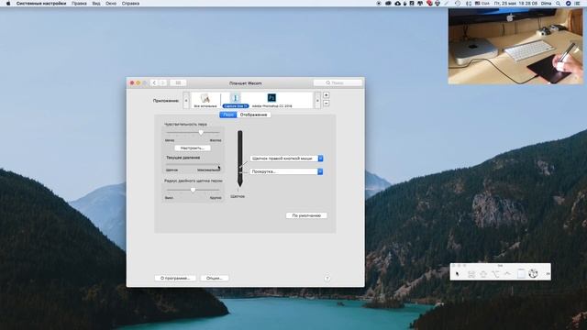The width and height of the screenshot is (587, 330).
Task: Go back with the toolbar chevron
Action: 154,82
